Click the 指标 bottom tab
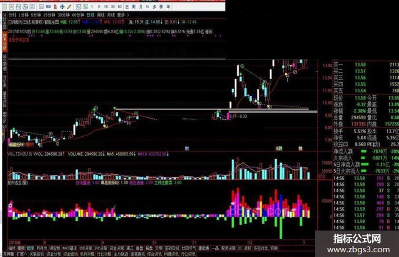 [12, 248]
